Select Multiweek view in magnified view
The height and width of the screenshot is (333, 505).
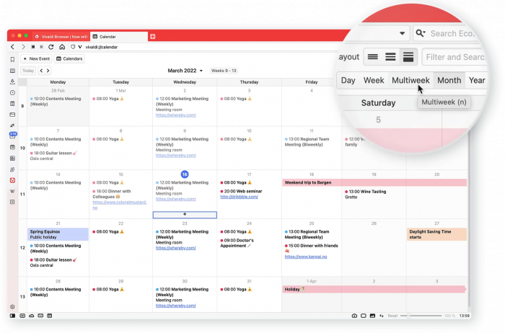coord(410,81)
